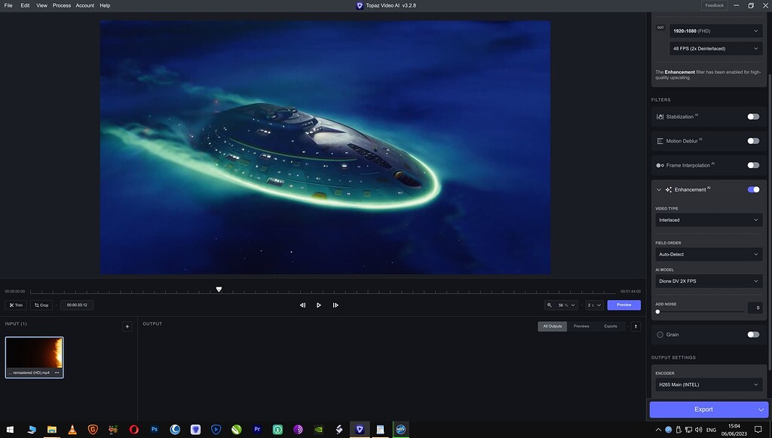
Task: Click the right panel vertical scrollbar
Action: pyautogui.click(x=769, y=222)
